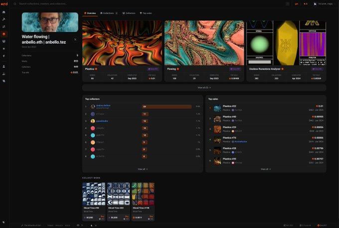The image size is (339, 228).
Task: Click Buy on Sliced Time #83
Action: click(127, 217)
